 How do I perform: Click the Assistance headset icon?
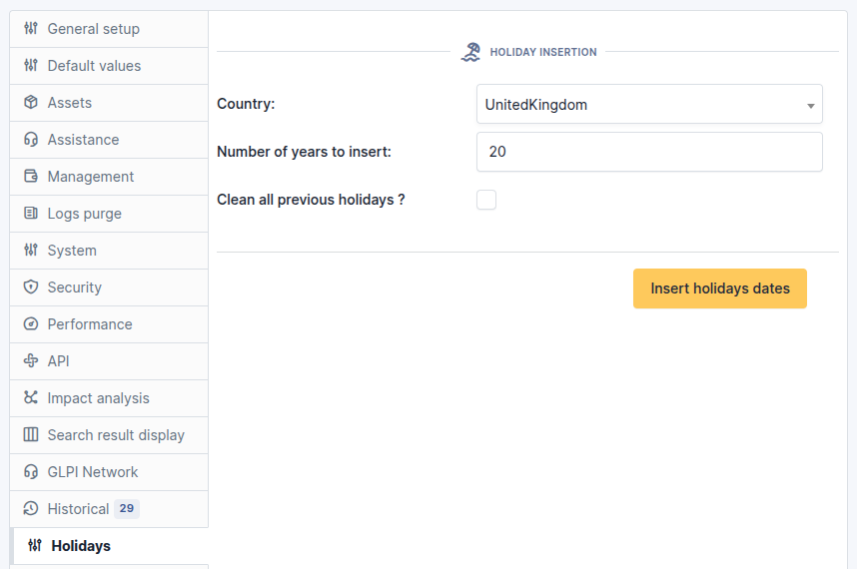point(31,140)
